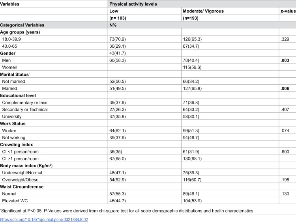Open the journal.pone DOI link
The height and width of the screenshot is (222, 296).
click(x=44, y=220)
